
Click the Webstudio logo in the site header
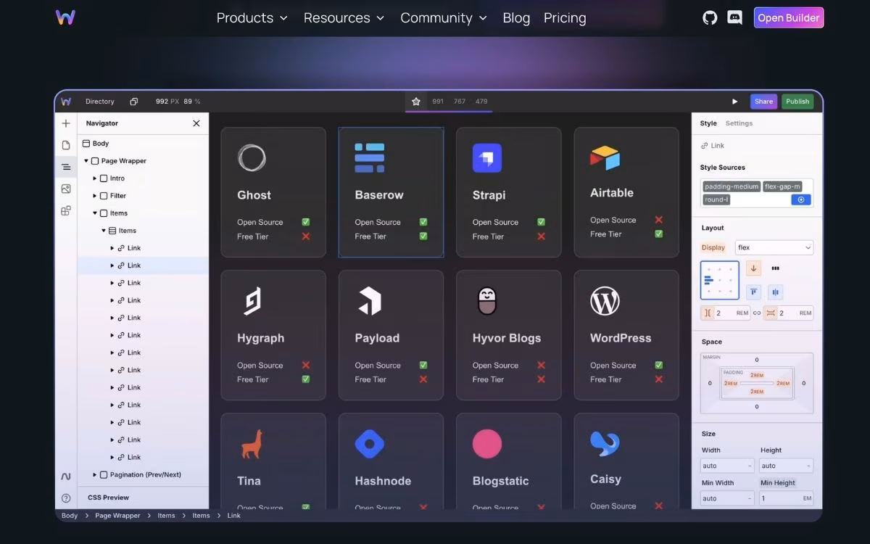tap(65, 17)
